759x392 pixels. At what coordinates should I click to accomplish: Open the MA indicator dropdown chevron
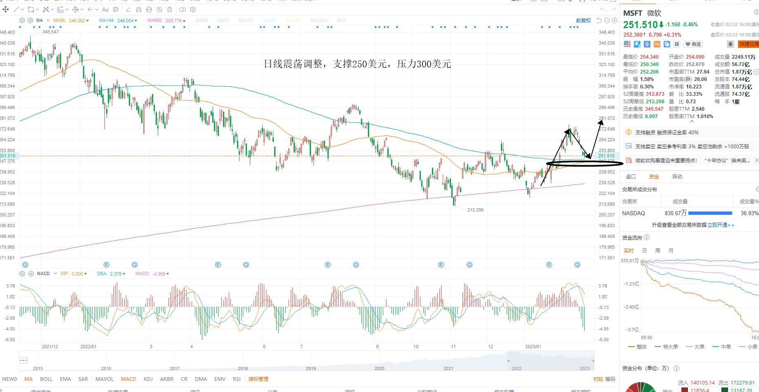tap(48, 20)
